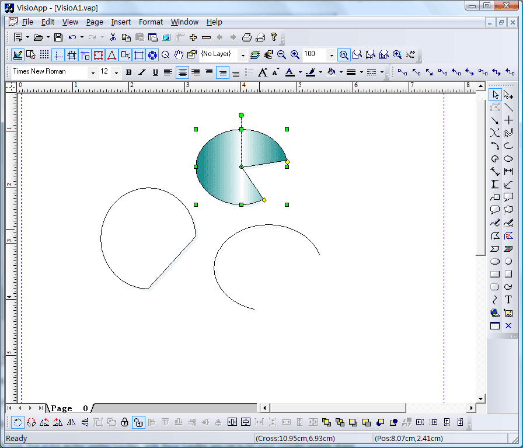Click the Zoom out magnifier icon
The width and height of the screenshot is (523, 448).
(281, 55)
